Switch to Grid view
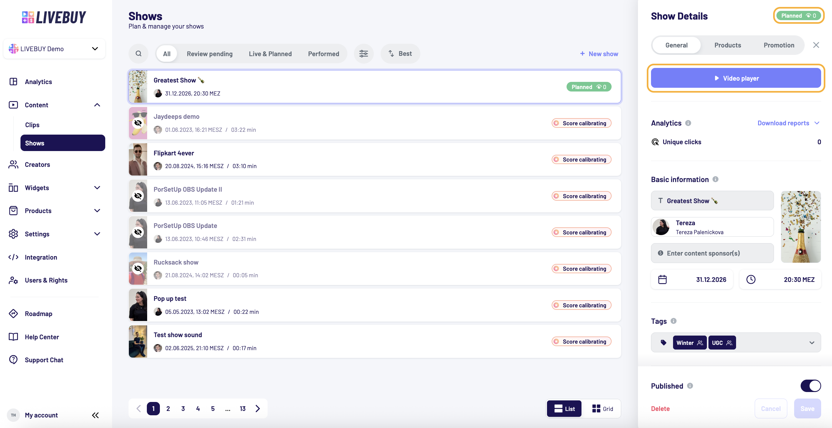 coord(602,409)
